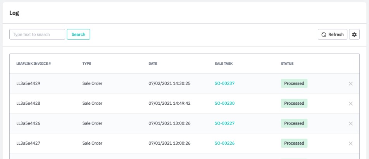Image resolution: width=369 pixels, height=159 pixels.
Task: Click the Processed badge for LL3a5e4429
Action: tap(294, 83)
